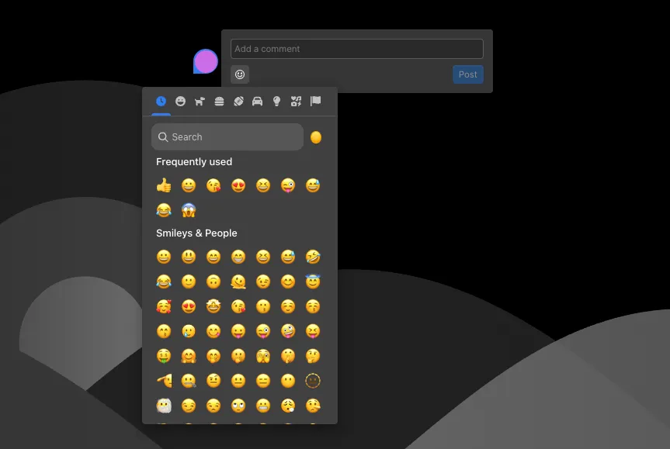The width and height of the screenshot is (670, 449).
Task: Insert the star-struck emoji
Action: (213, 306)
